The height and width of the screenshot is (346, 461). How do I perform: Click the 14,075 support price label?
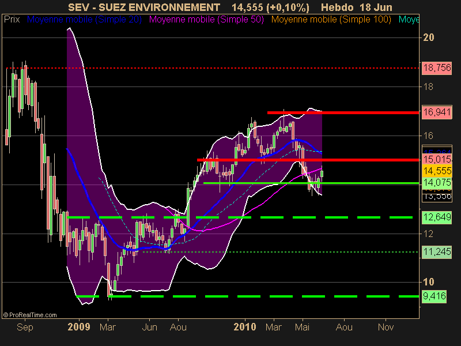[437, 183]
